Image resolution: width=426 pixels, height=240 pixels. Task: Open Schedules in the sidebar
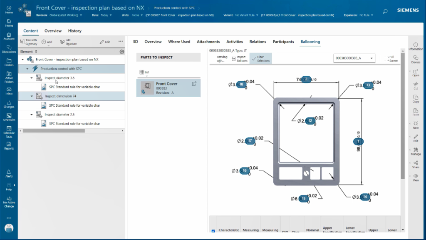(9, 117)
